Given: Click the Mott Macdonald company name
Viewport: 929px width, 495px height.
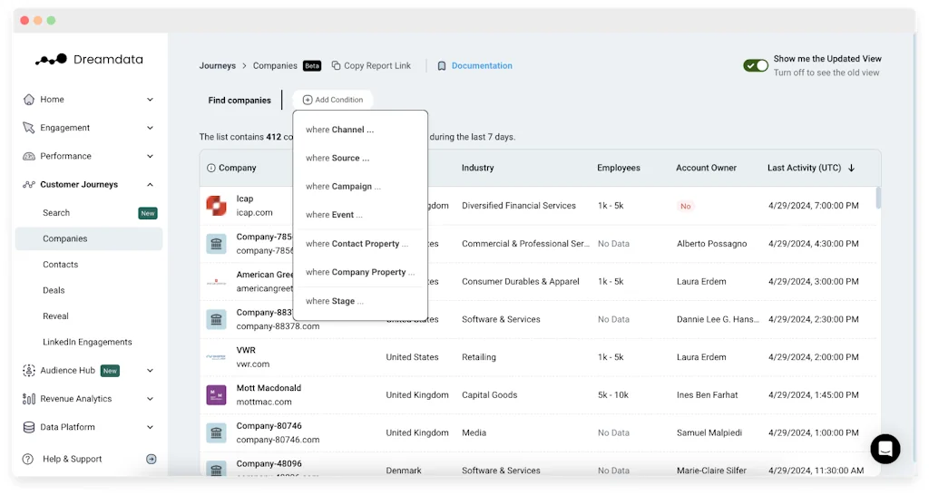Looking at the screenshot, I should point(269,388).
